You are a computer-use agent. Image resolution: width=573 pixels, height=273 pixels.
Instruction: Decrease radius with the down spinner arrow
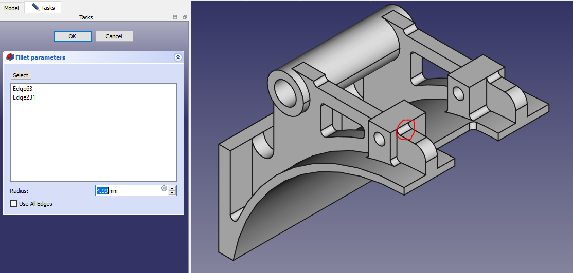[172, 193]
